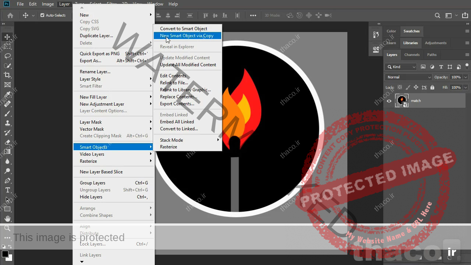Image resolution: width=471 pixels, height=265 pixels.
Task: Open the History panel icon
Action: (x=376, y=35)
